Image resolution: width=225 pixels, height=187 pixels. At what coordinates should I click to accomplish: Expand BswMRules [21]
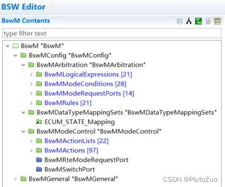point(31,103)
